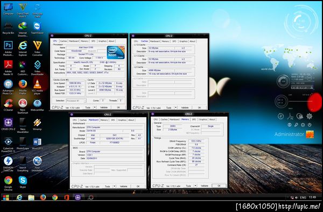Open Word 2013 desktop shortcut
This screenshot has width=323, height=212.
(37, 144)
